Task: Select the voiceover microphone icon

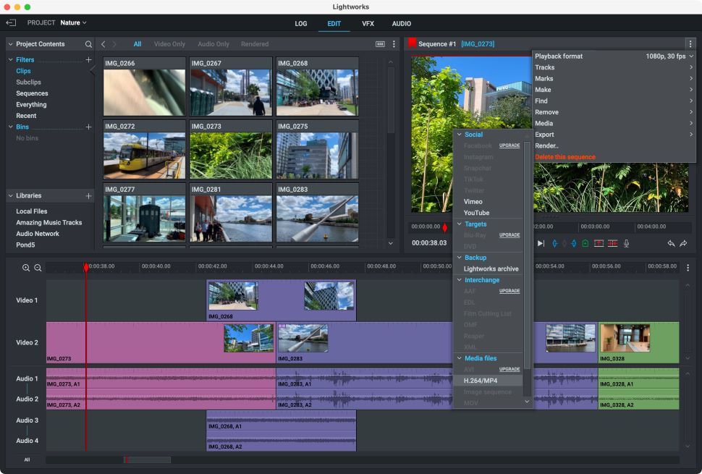Action: tap(626, 243)
